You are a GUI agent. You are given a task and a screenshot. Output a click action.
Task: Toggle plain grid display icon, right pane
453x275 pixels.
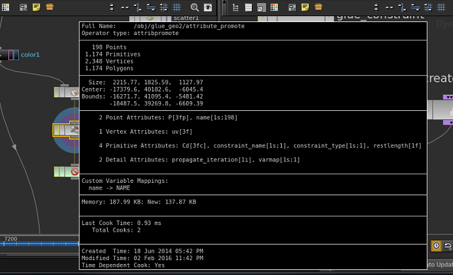pos(441,7)
